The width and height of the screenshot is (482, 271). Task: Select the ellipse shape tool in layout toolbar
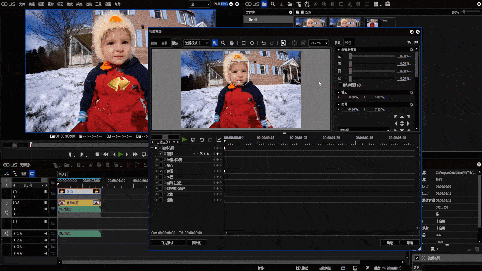(x=252, y=43)
